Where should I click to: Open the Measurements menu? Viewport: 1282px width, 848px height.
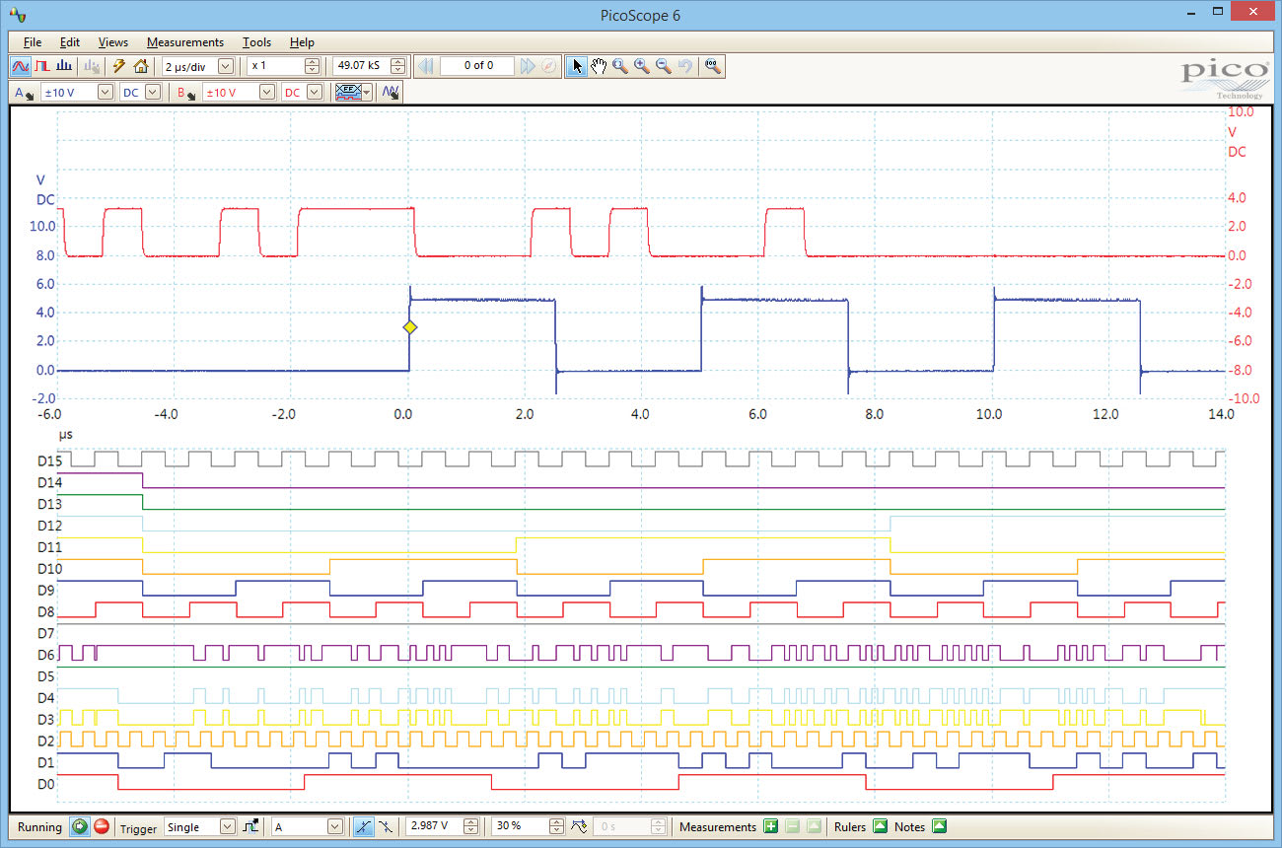[185, 42]
